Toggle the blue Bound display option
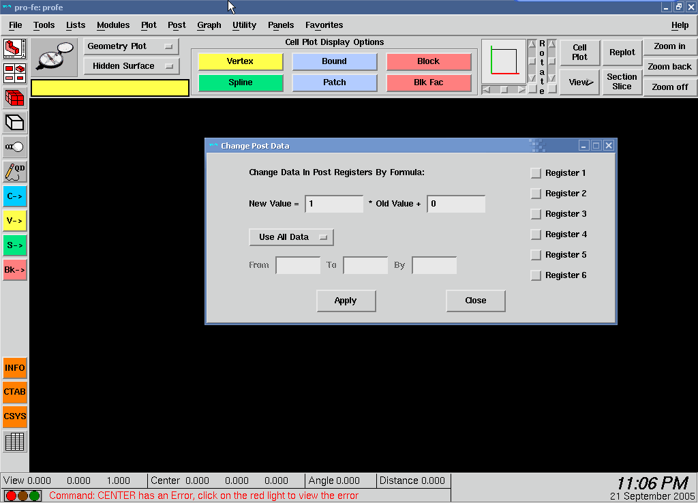This screenshot has width=698, height=503. pyautogui.click(x=334, y=61)
